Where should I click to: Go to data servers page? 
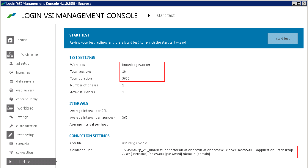25,81
